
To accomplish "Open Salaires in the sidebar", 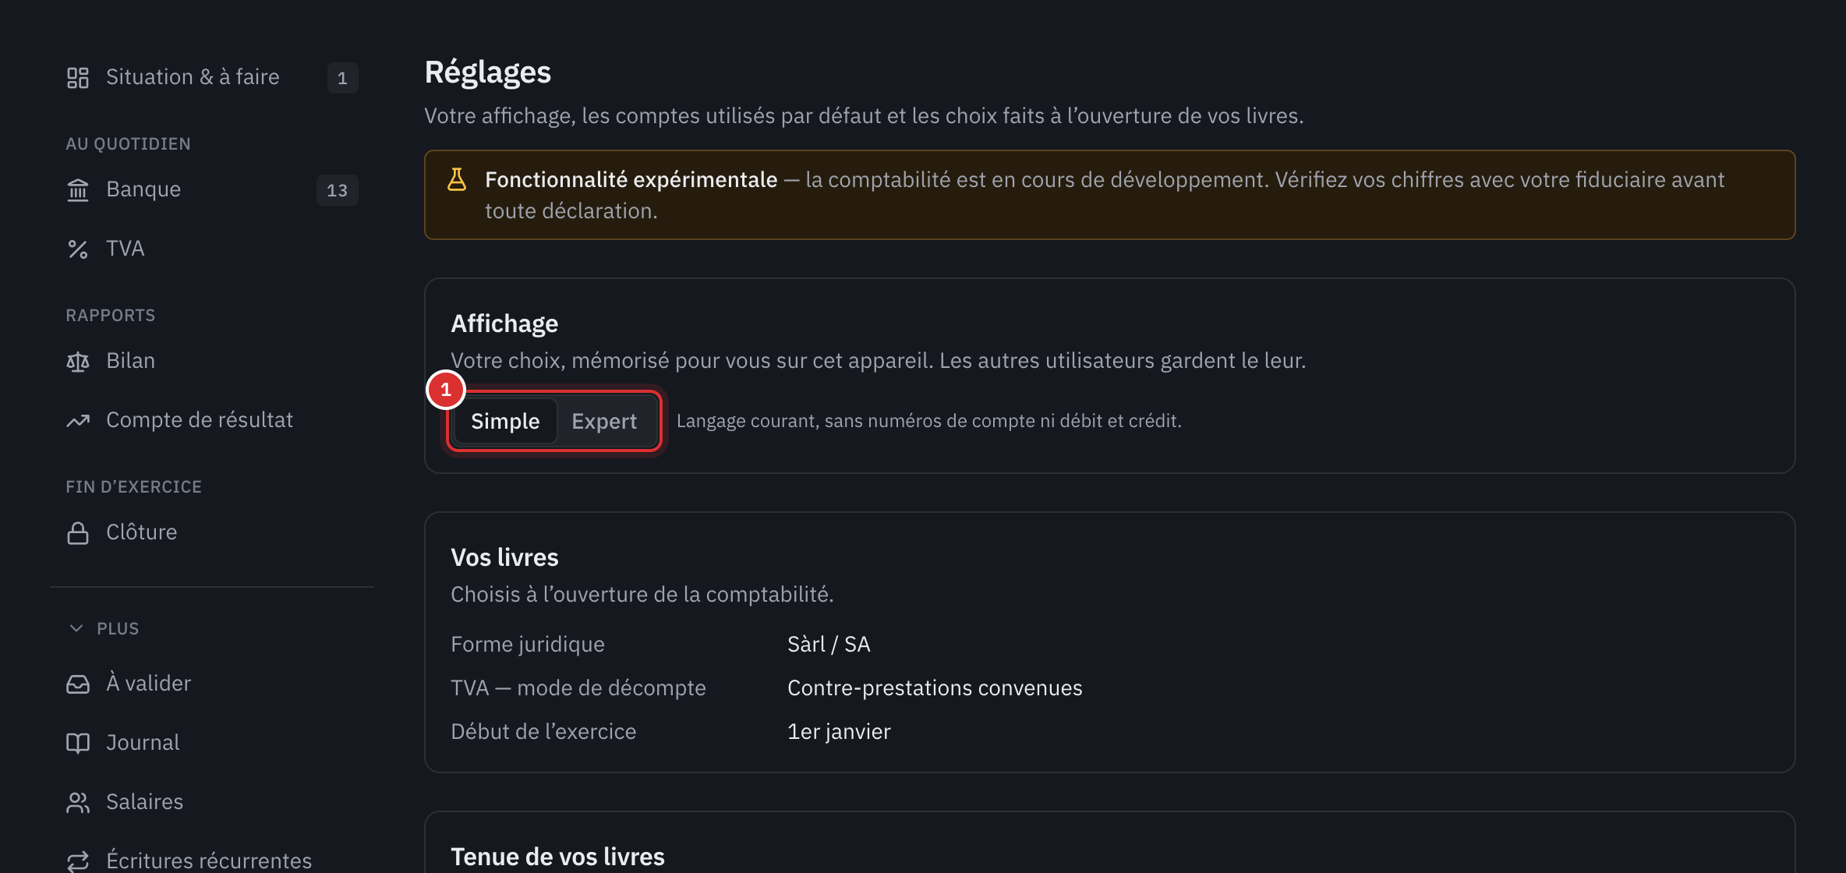I will coord(212,802).
